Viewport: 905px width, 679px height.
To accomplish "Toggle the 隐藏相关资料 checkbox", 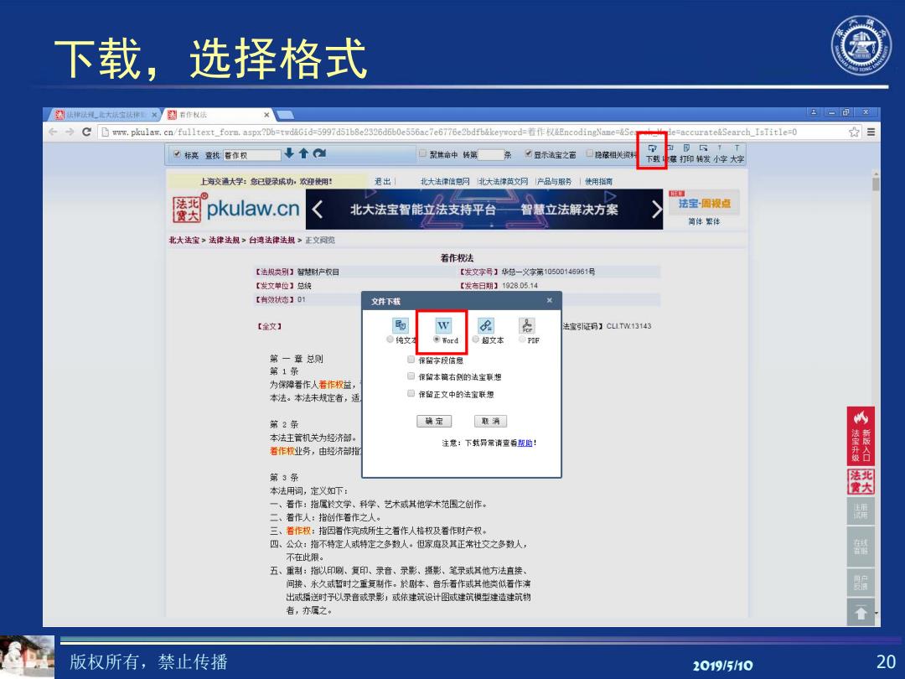I will pyautogui.click(x=589, y=153).
